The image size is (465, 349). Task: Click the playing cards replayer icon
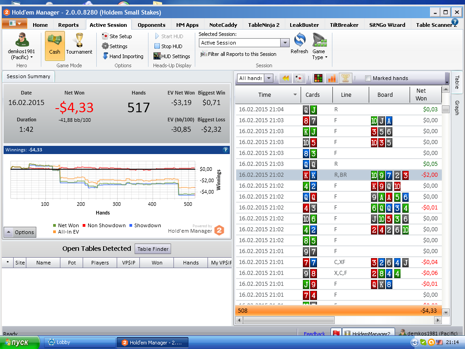pos(299,78)
